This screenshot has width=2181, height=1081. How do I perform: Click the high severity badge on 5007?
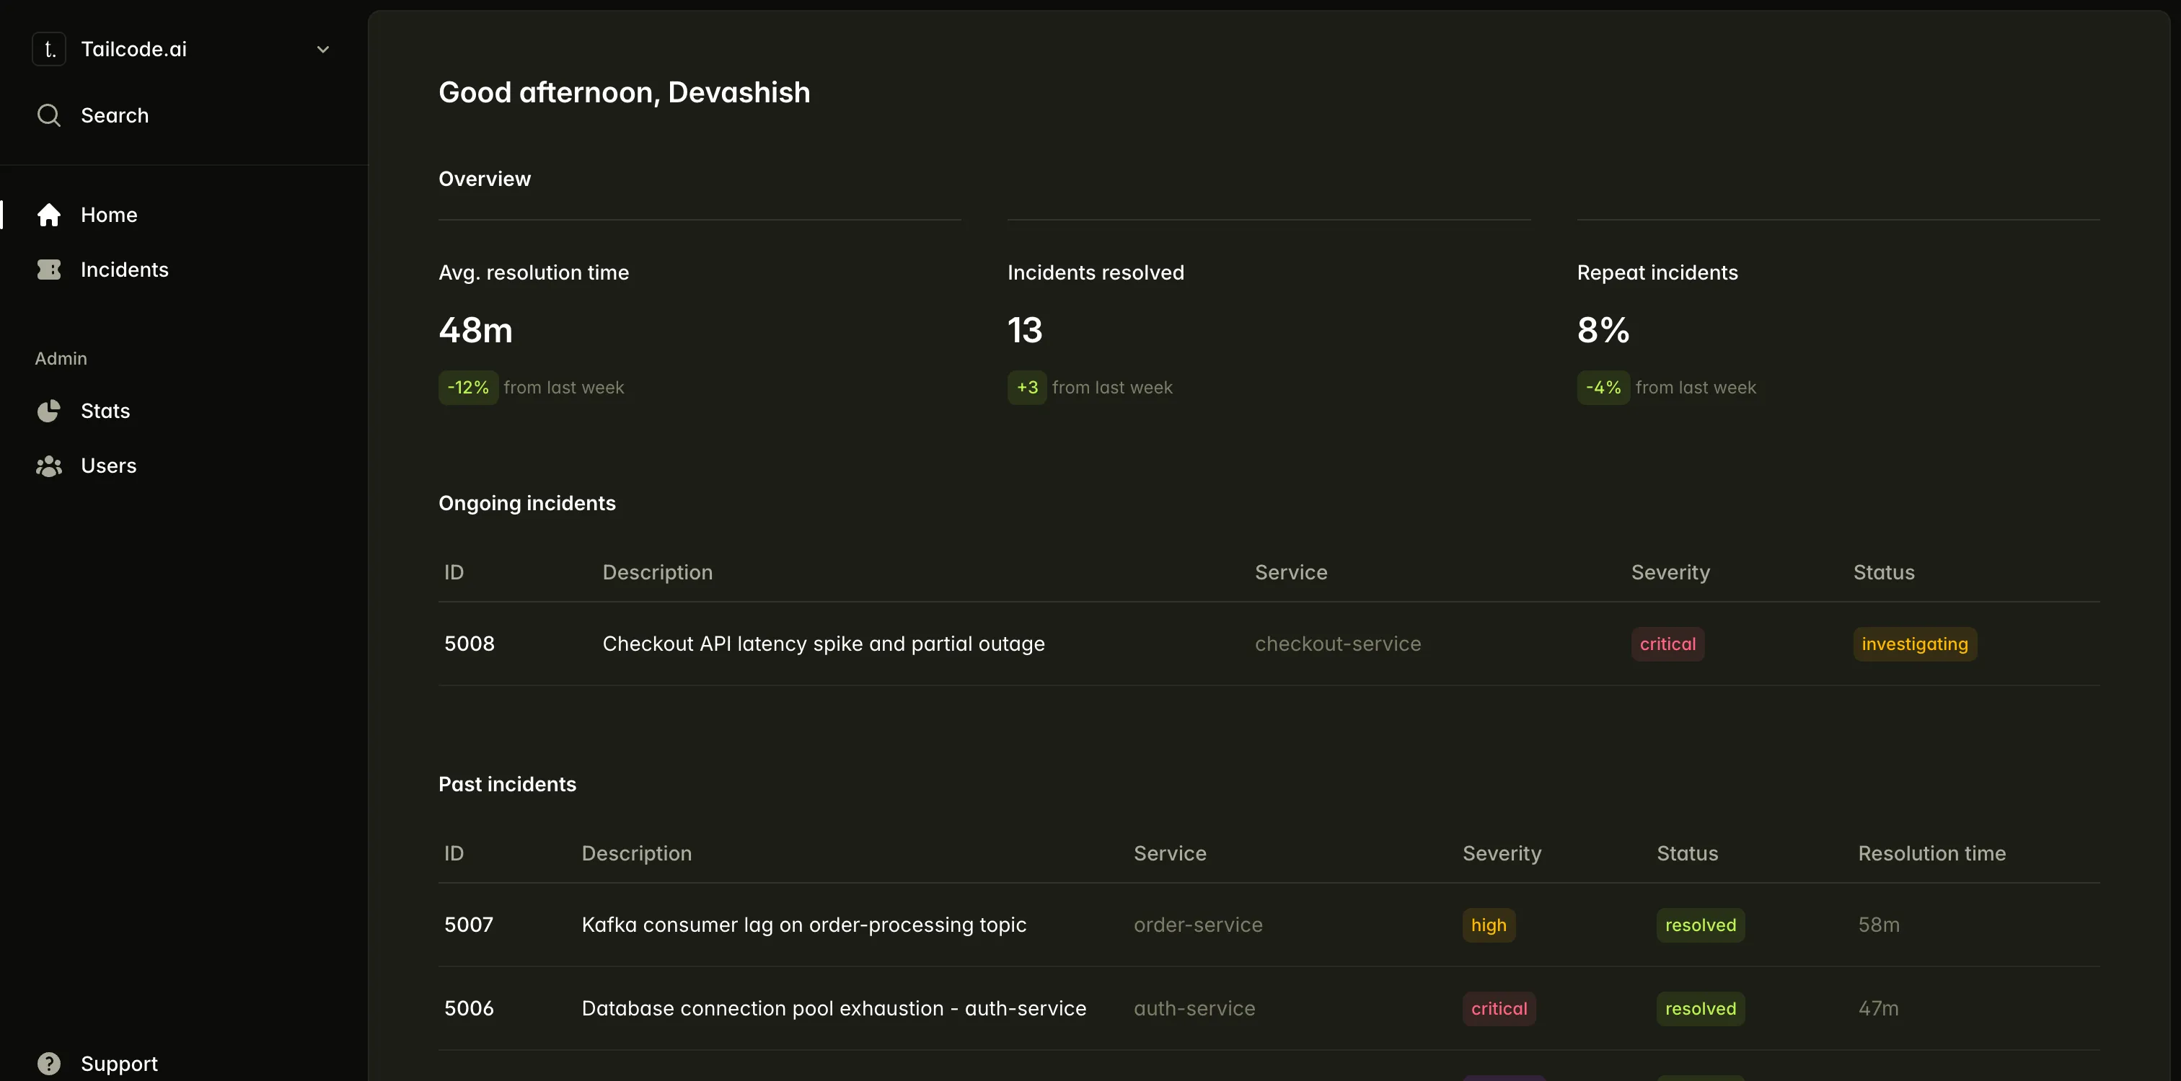[x=1489, y=925]
